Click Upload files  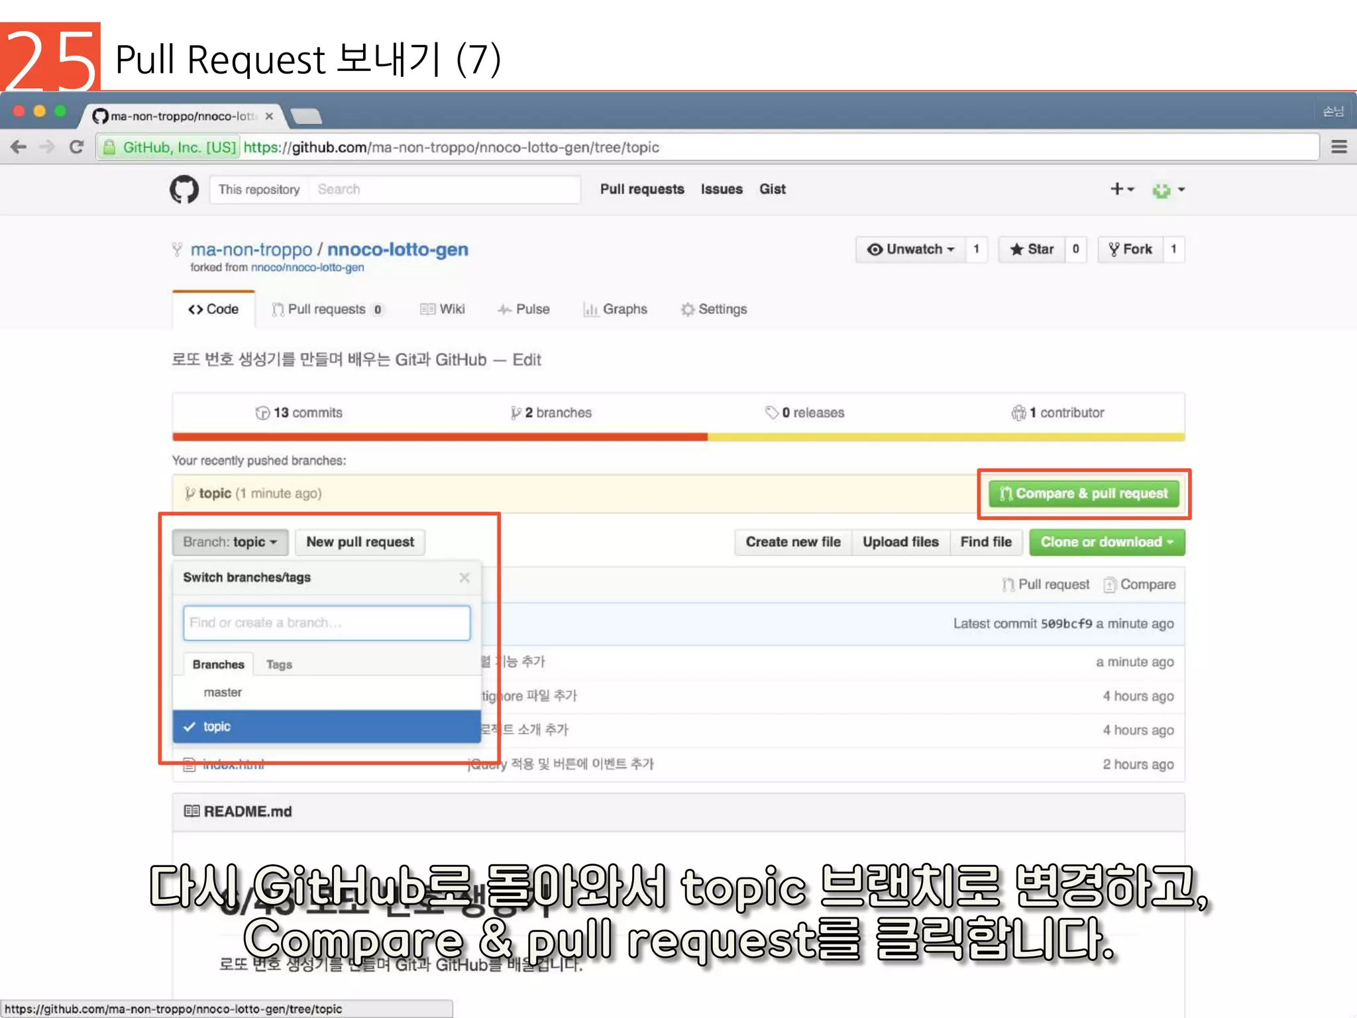coord(900,542)
